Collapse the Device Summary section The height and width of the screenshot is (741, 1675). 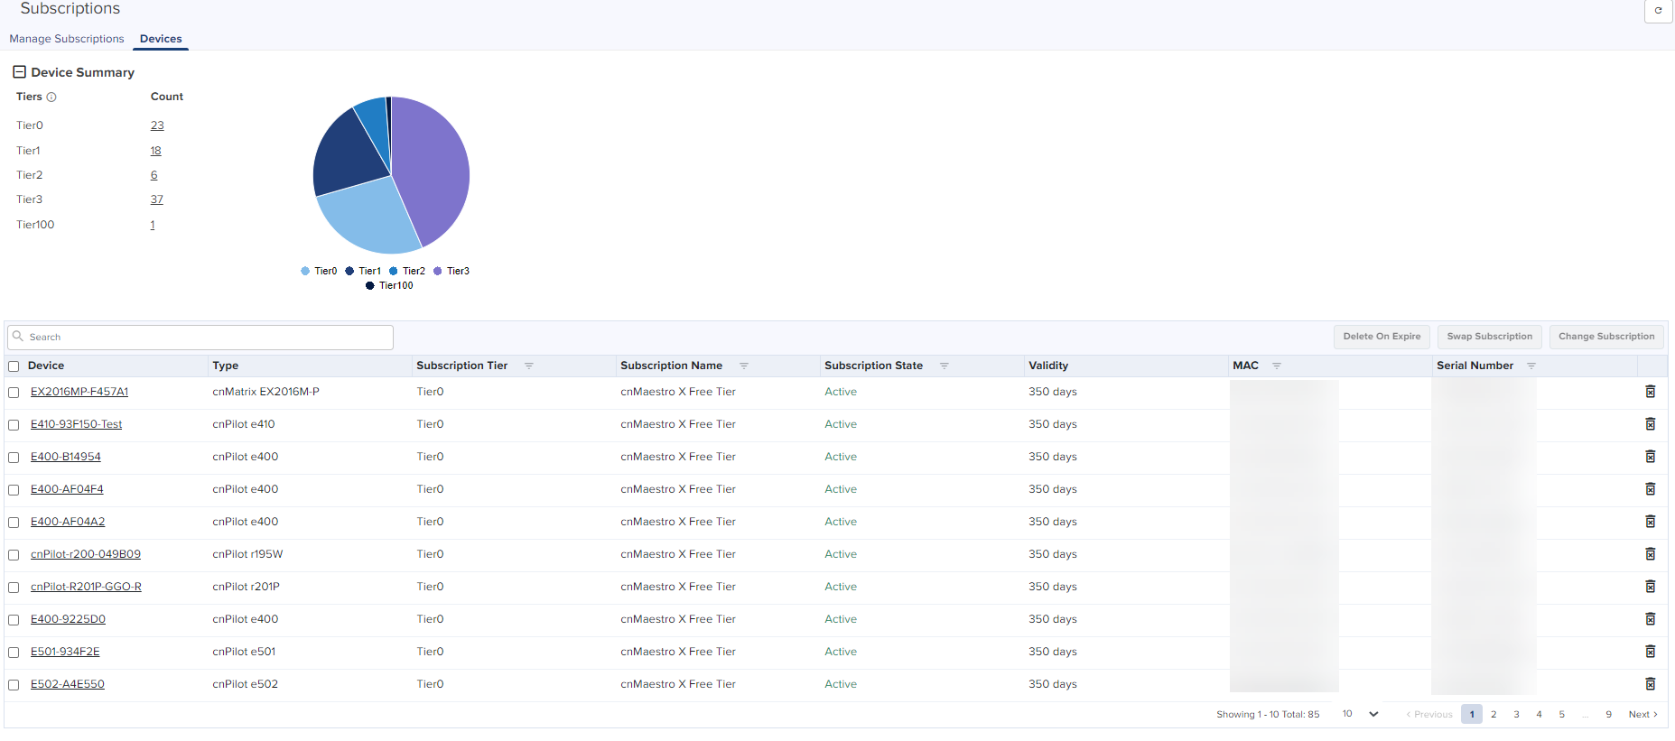[19, 72]
